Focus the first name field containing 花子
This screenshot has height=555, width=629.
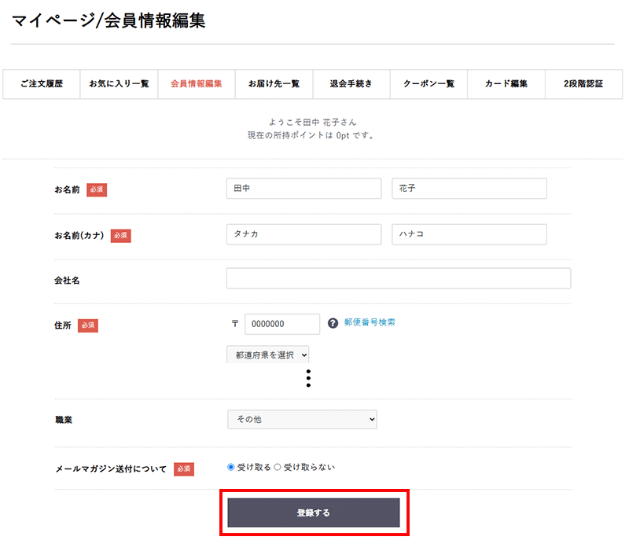tap(469, 189)
